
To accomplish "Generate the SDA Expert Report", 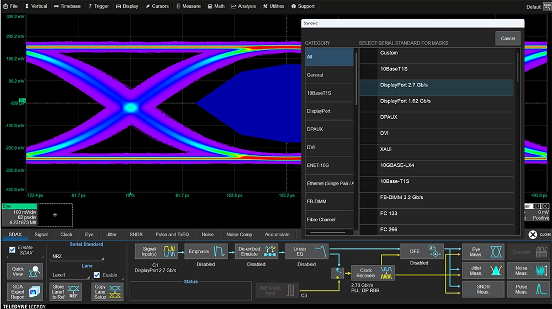I will click(25, 292).
